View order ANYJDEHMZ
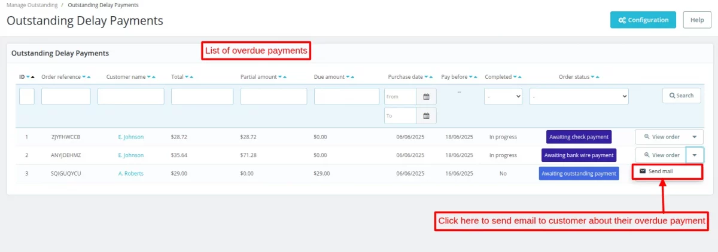718x252 pixels. point(661,155)
